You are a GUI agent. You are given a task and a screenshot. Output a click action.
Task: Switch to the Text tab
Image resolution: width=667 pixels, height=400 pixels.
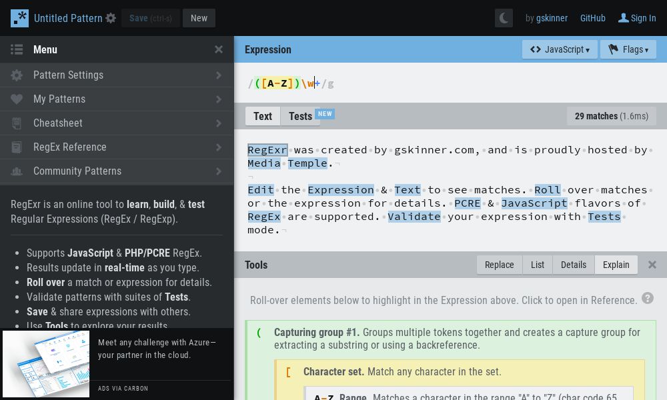tap(262, 116)
